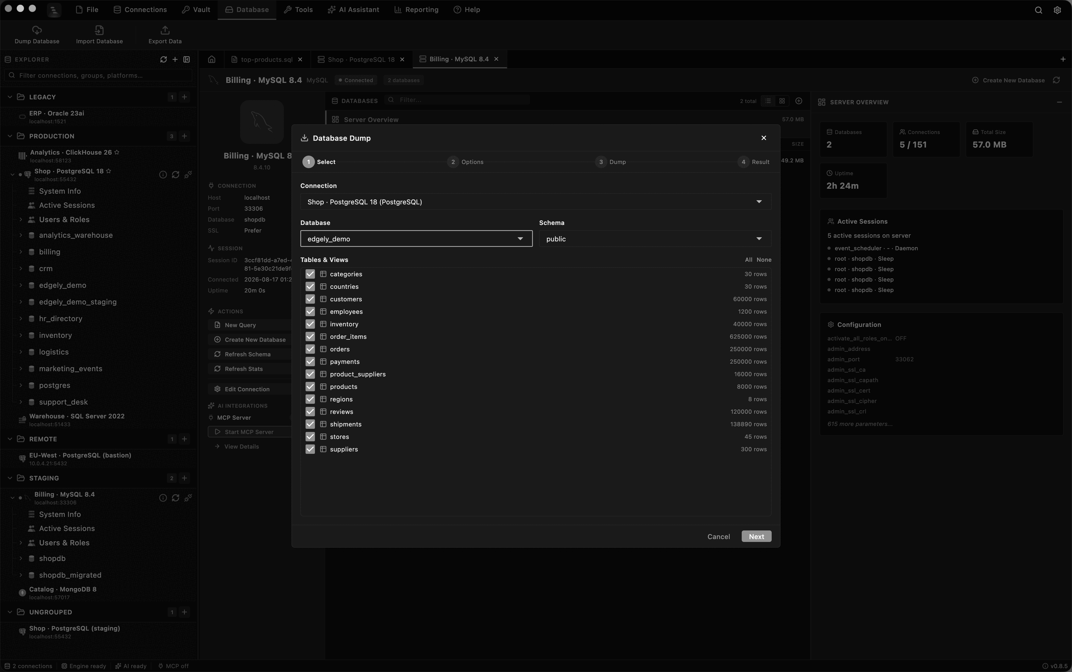Uncheck the payments table checkbox
The image size is (1072, 672).
tap(310, 362)
